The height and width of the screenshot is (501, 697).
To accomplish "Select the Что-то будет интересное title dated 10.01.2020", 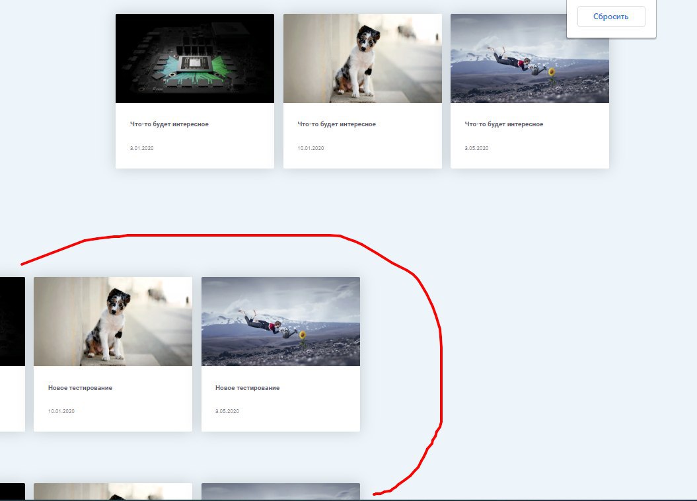I will (x=336, y=124).
